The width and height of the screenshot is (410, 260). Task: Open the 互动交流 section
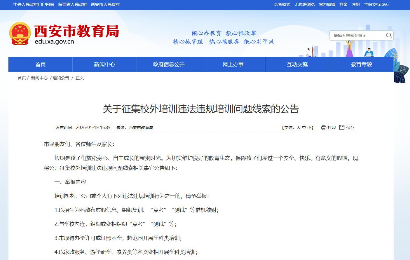tap(297, 64)
